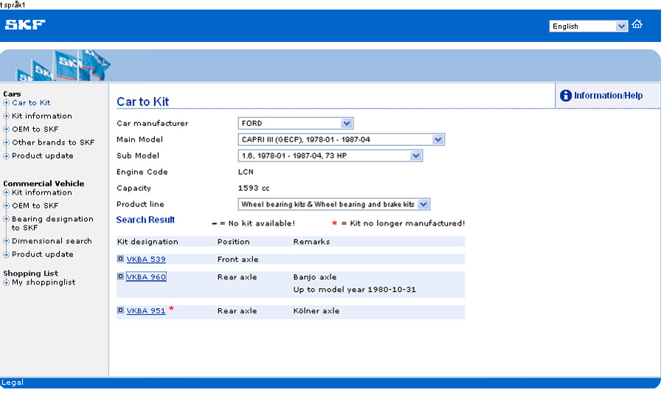Open OEM to SKF under Commercial Vehicle

click(35, 206)
